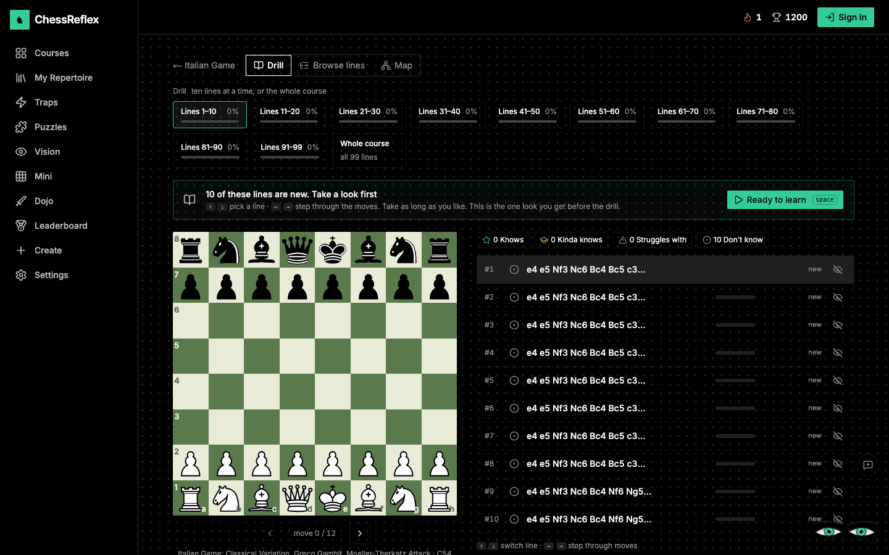Go back to Italian Game
The width and height of the screenshot is (889, 555).
[204, 65]
